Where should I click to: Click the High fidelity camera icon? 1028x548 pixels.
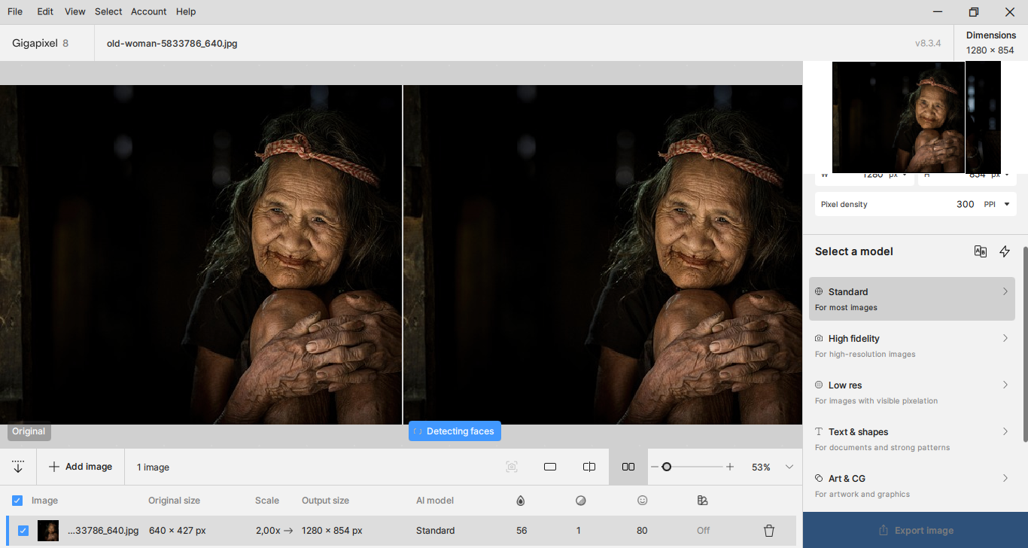click(819, 338)
